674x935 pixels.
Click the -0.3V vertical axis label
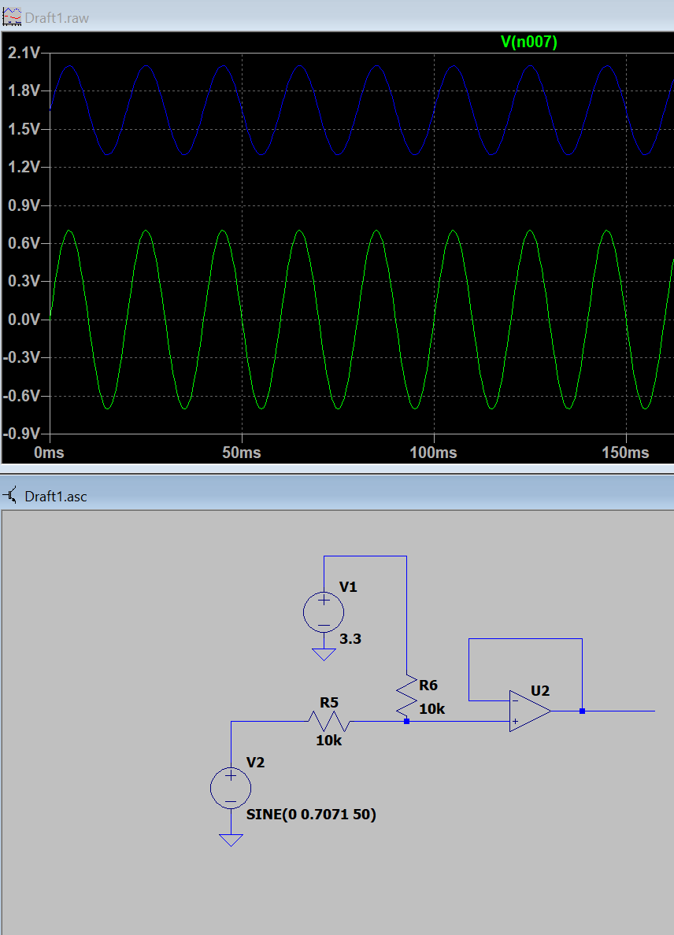pyautogui.click(x=21, y=357)
